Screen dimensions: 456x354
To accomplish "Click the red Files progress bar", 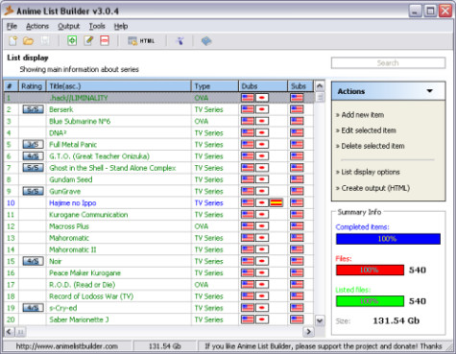I will [x=370, y=270].
